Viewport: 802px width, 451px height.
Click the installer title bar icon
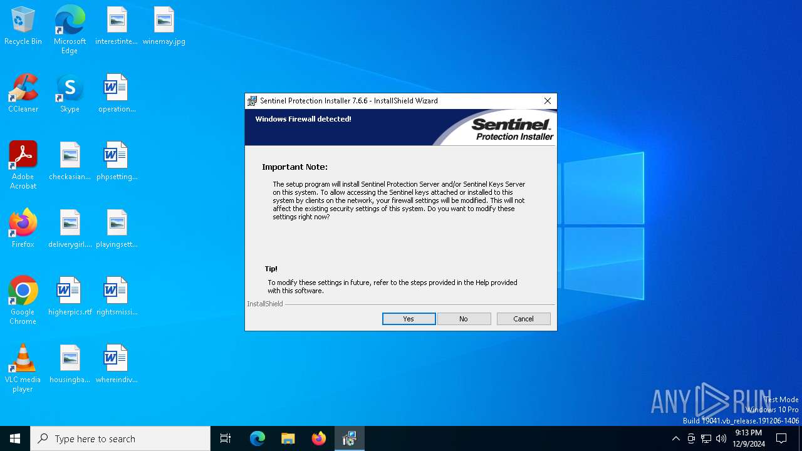(x=252, y=101)
